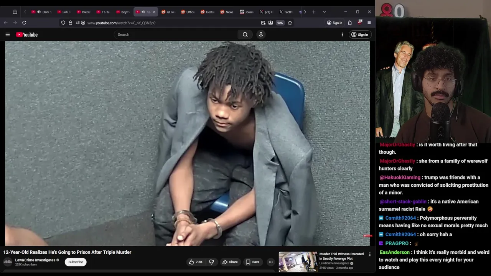Open the browser application hamburger menu
Viewport: 491px width, 276px height.
pyautogui.click(x=369, y=23)
